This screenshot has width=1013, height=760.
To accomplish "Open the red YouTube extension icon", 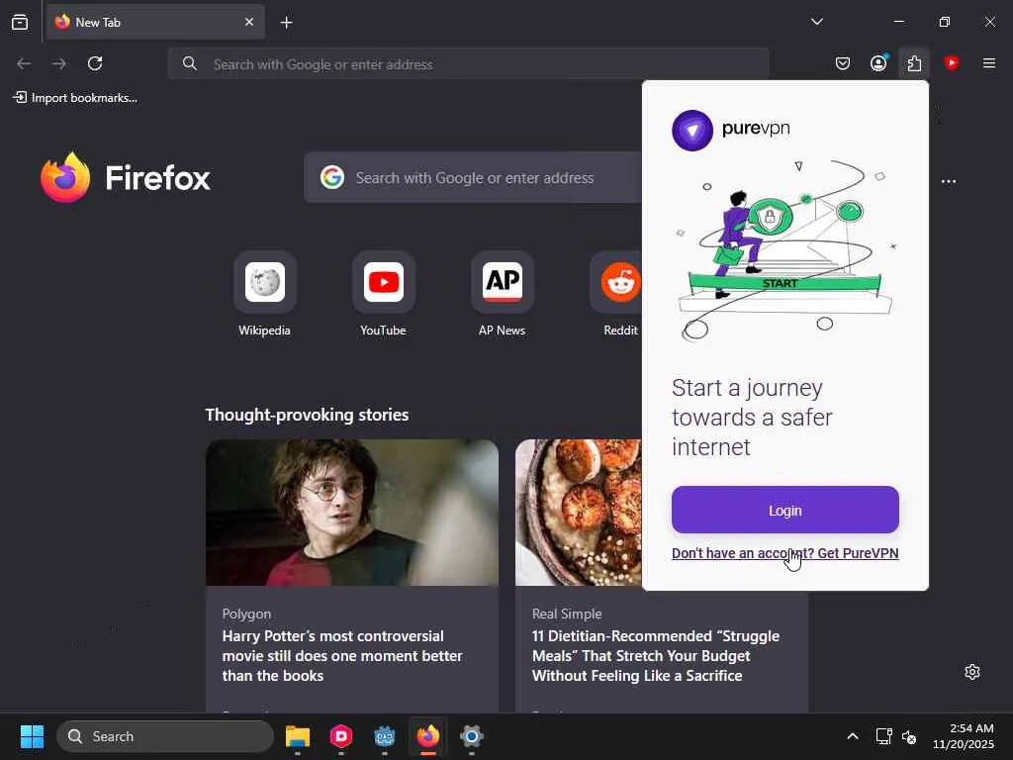I will pyautogui.click(x=951, y=62).
